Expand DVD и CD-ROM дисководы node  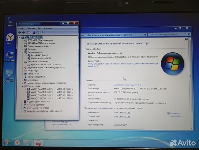pyautogui.click(x=23, y=40)
